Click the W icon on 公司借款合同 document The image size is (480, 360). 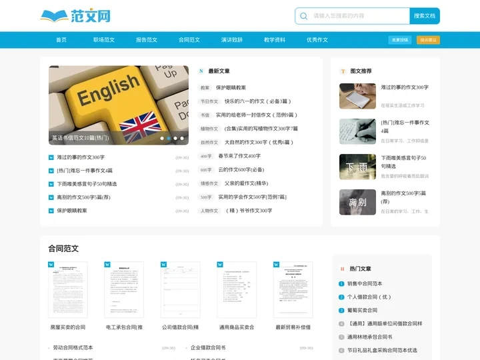pos(164,265)
